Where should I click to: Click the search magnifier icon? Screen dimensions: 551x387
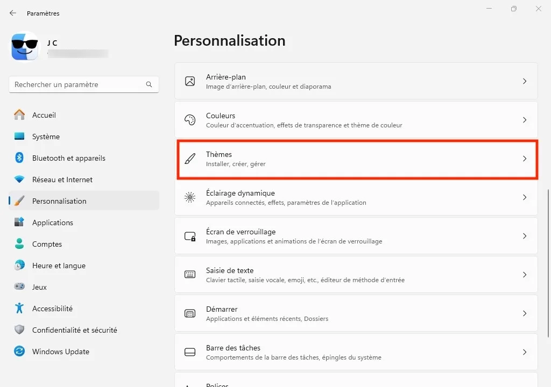point(149,85)
